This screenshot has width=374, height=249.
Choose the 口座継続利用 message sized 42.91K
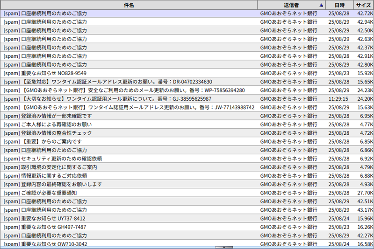coord(187,56)
